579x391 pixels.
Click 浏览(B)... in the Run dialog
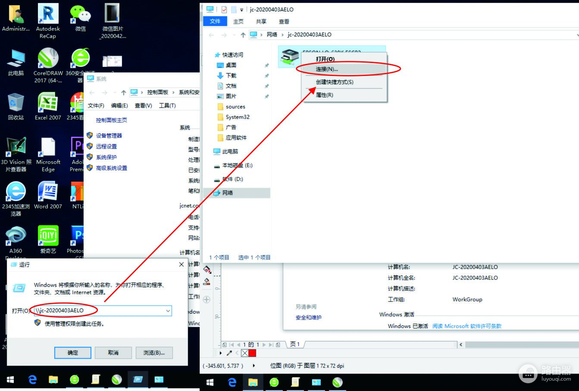point(154,353)
